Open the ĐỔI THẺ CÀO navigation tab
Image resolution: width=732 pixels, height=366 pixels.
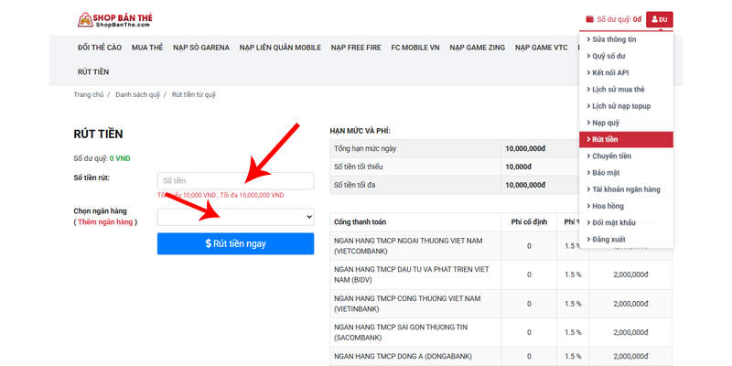100,48
